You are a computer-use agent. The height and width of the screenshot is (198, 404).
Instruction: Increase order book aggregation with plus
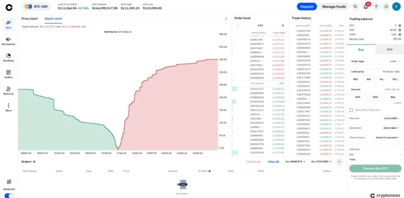282,25
